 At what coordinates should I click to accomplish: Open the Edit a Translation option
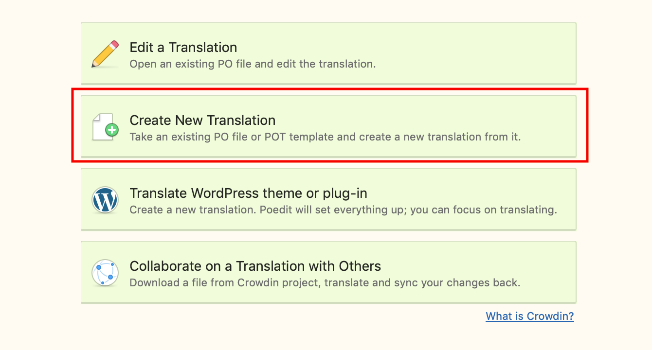pyautogui.click(x=328, y=53)
